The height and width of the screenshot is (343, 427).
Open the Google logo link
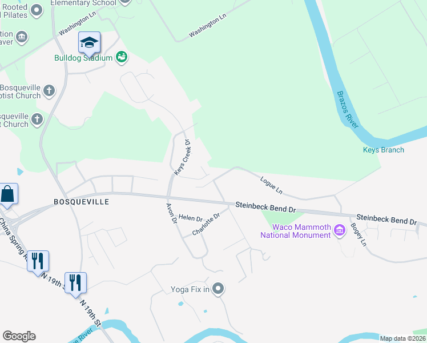point(19,336)
